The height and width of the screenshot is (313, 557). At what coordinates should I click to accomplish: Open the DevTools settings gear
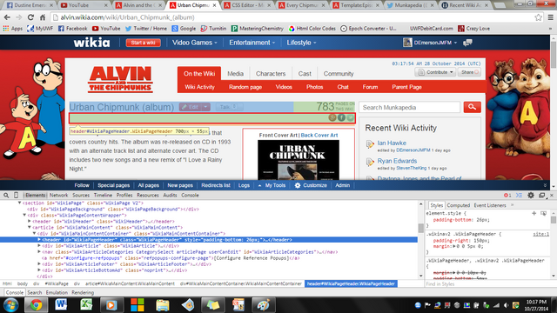[531, 195]
